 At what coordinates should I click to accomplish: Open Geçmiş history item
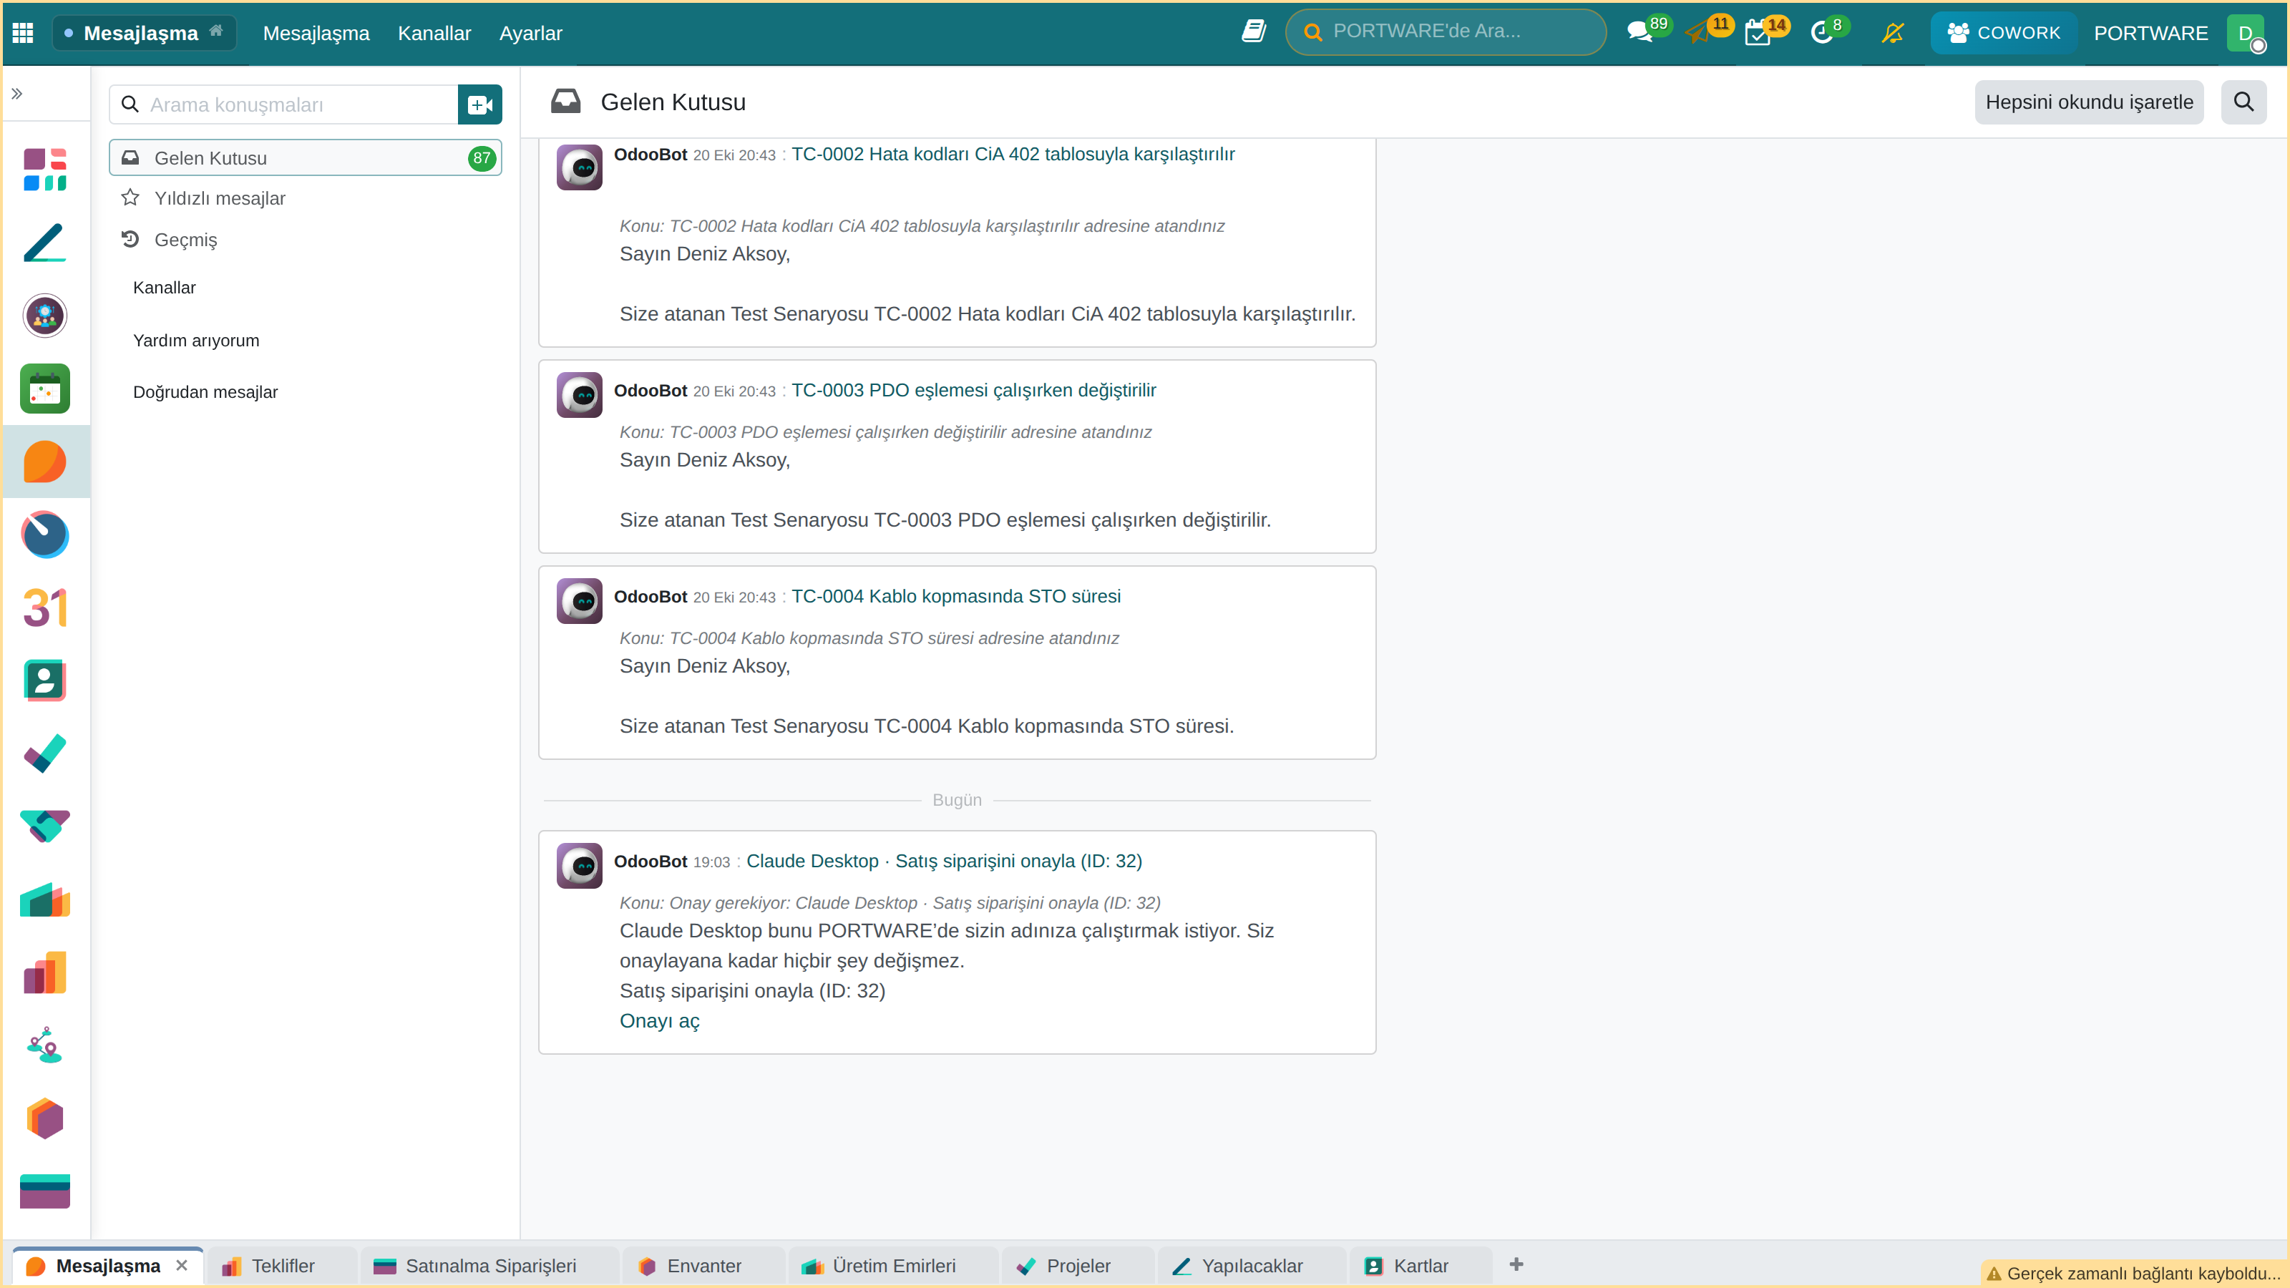pos(305,240)
